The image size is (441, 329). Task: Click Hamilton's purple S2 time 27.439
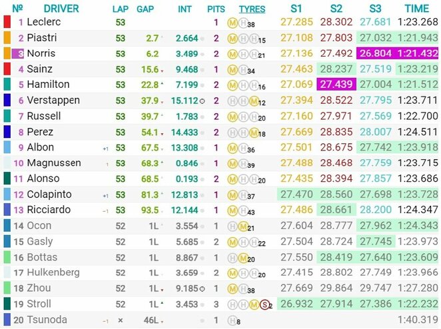click(336, 85)
